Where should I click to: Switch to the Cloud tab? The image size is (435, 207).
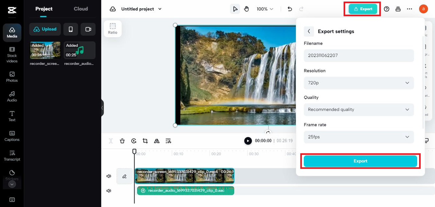pyautogui.click(x=81, y=9)
